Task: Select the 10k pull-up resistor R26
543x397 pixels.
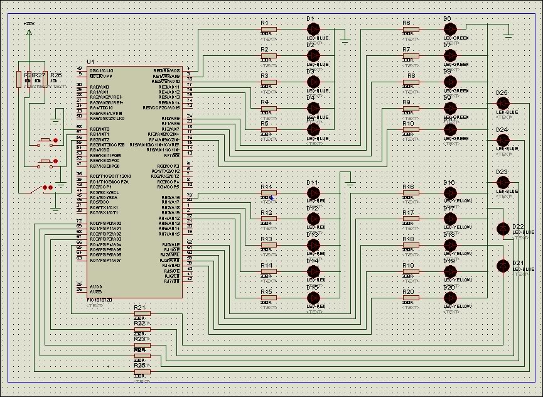Action: coord(45,79)
